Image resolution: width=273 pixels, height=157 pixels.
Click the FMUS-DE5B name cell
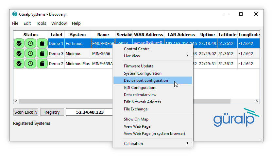103,43
